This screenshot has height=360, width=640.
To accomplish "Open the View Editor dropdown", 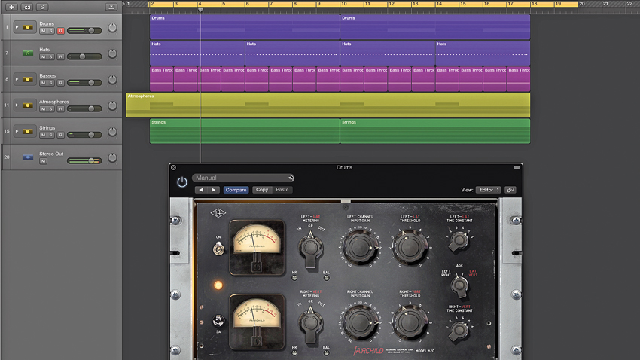I will 489,190.
